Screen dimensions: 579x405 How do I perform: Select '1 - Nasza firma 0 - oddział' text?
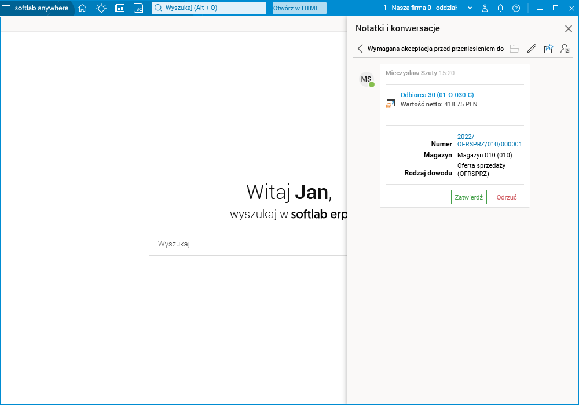420,8
